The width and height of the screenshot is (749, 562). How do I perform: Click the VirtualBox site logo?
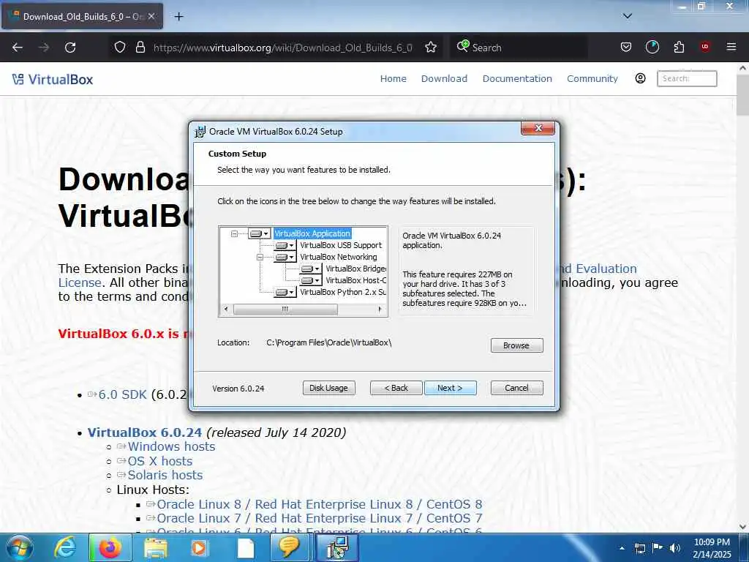click(x=53, y=79)
